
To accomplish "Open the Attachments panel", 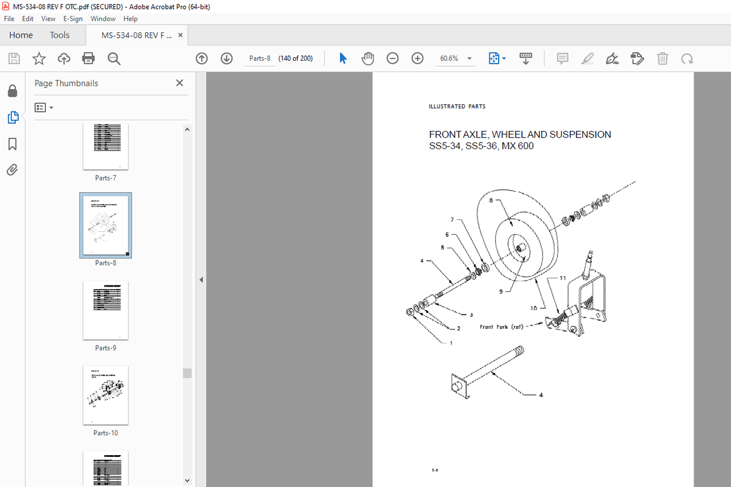I will coord(12,170).
